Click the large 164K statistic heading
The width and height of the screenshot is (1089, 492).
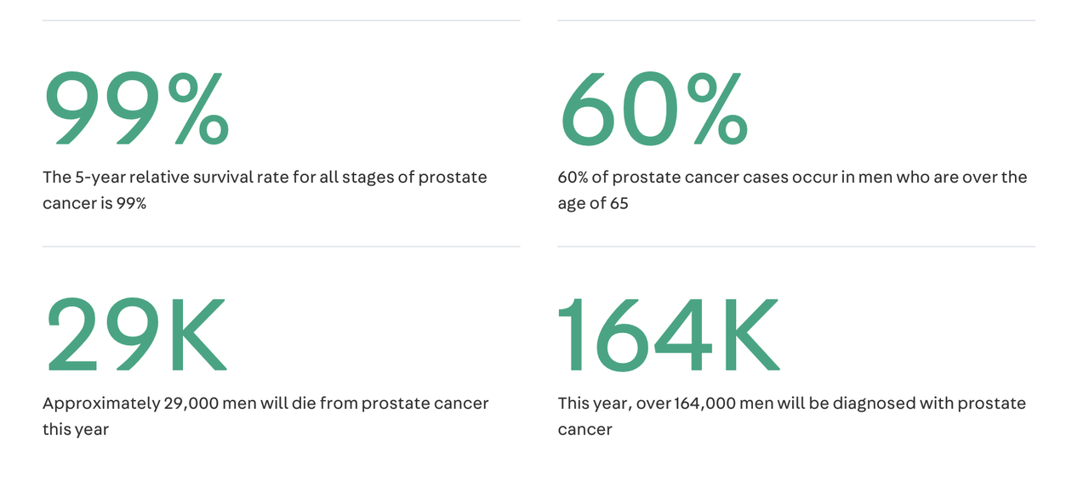(669, 335)
